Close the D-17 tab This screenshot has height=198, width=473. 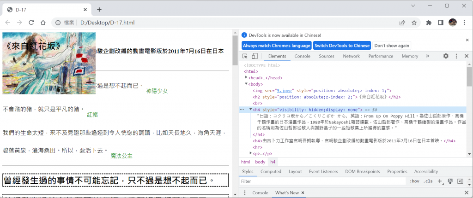pos(85,10)
